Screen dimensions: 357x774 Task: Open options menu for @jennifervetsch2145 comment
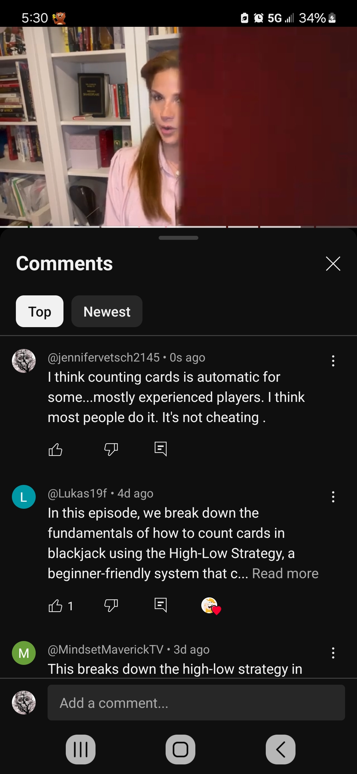(333, 361)
